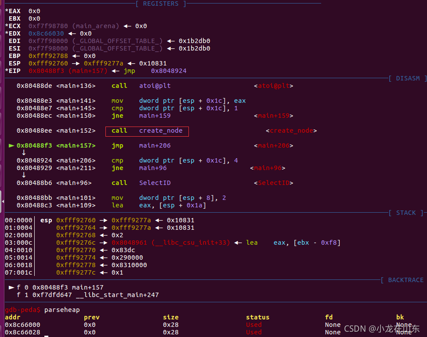Click address 0x8048924 main+206

56,160
